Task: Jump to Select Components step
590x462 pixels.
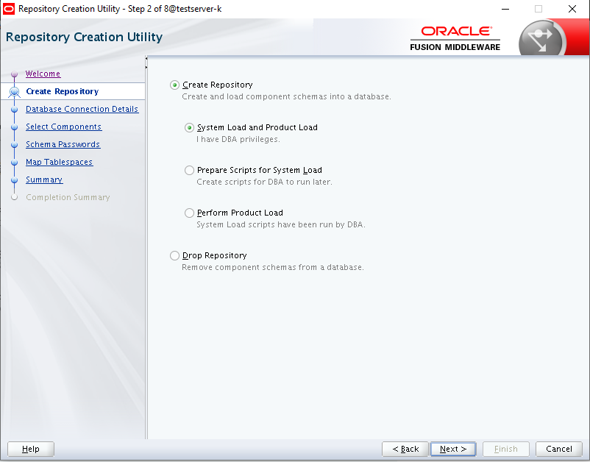Action: [63, 127]
